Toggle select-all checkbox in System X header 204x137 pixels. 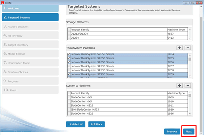tap(69, 93)
